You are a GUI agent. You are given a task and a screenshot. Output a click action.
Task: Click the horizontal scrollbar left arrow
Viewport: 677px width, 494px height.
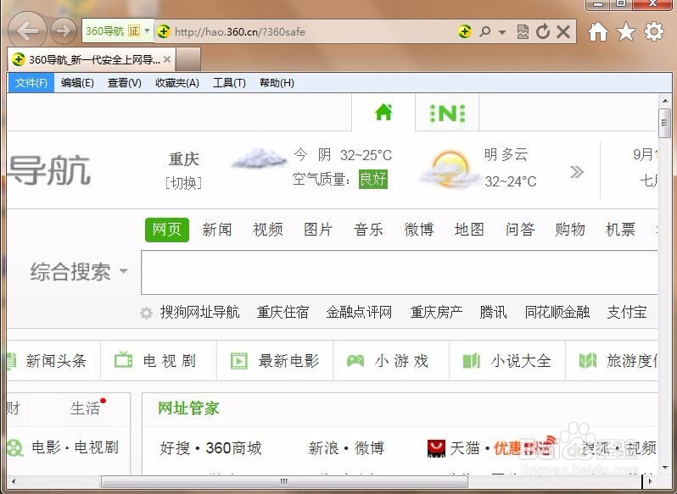click(x=14, y=481)
